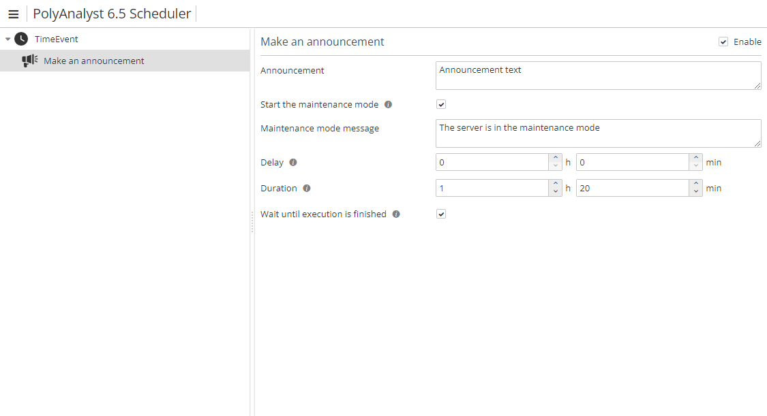This screenshot has height=416, width=767.
Task: Select the TimeEvent tree item
Action: click(57, 39)
